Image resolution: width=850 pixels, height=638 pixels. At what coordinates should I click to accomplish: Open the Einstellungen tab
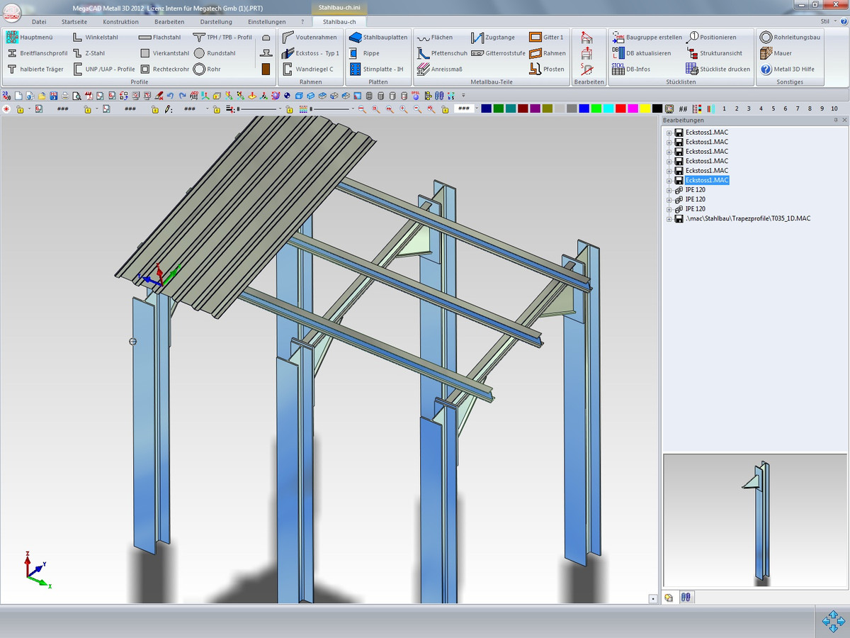[x=267, y=22]
